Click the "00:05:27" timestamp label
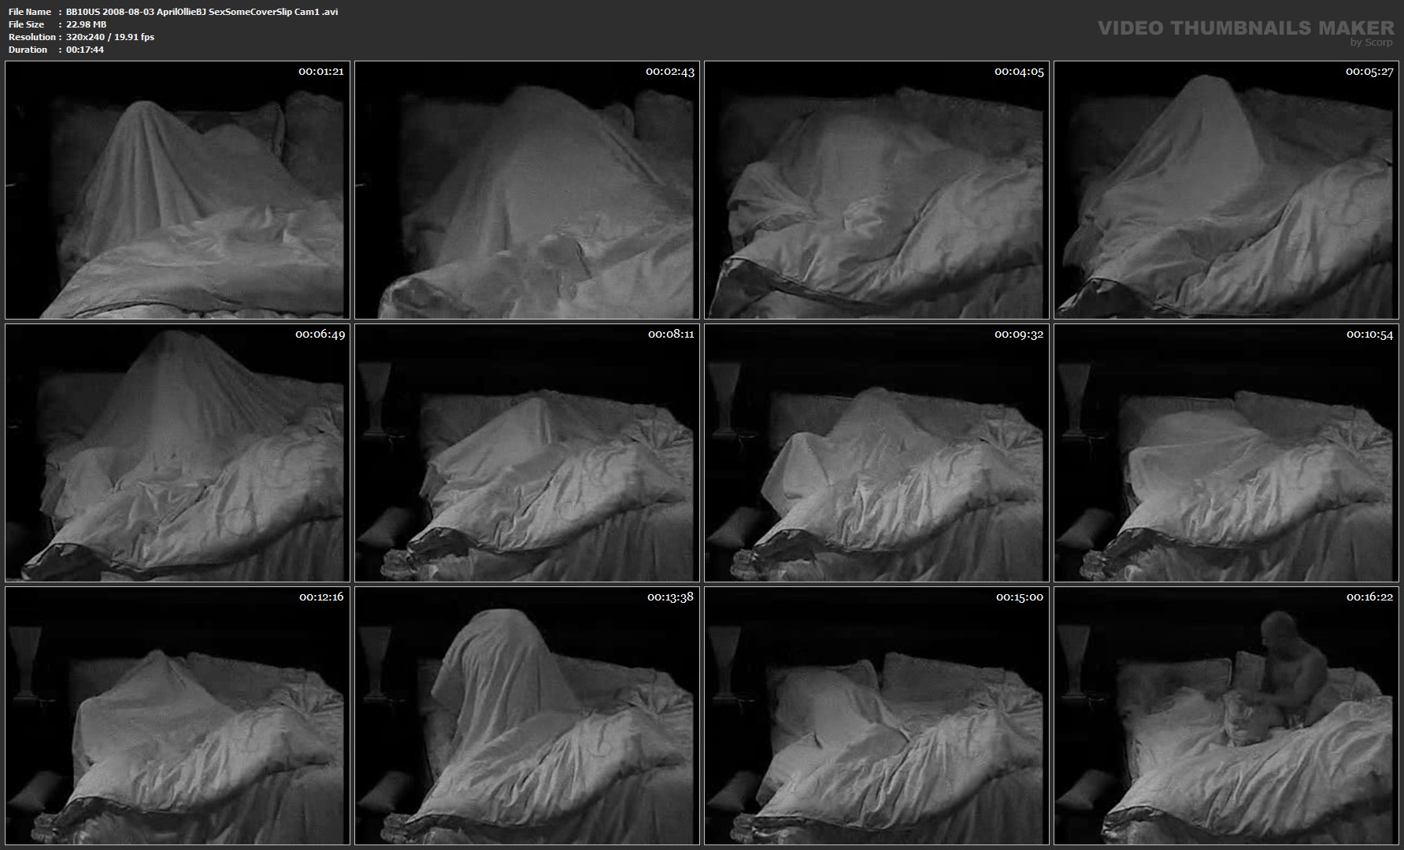The image size is (1404, 850). (x=1369, y=72)
